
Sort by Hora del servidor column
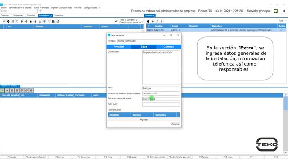click(x=10, y=95)
